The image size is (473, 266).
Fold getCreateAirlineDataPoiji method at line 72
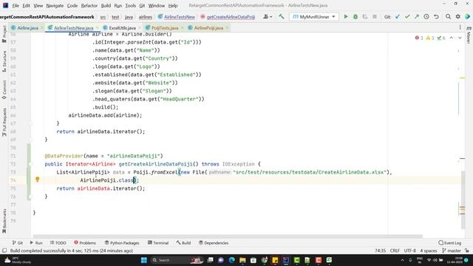coord(30,164)
